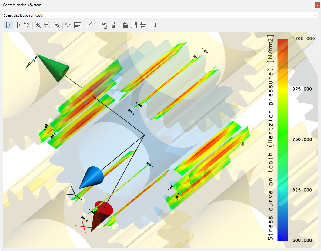
Task: Open the text lines properties icon
Action: 78,25
